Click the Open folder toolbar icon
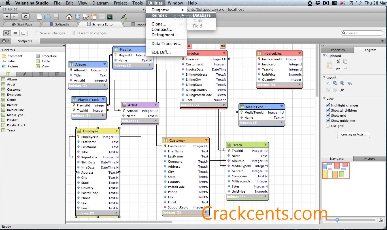The image size is (387, 230). coord(48,17)
